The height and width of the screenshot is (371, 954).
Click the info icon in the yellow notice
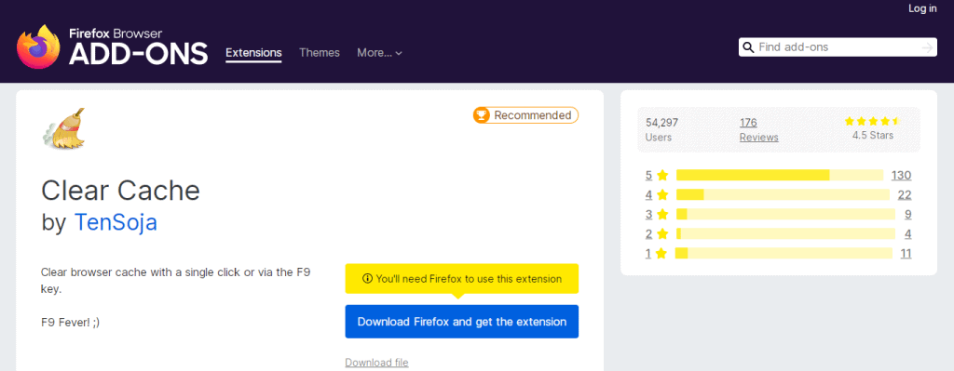click(367, 279)
